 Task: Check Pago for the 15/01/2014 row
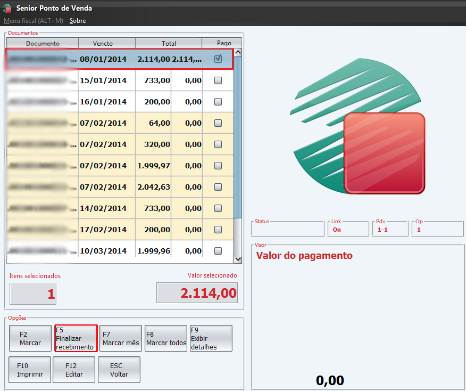tap(218, 80)
